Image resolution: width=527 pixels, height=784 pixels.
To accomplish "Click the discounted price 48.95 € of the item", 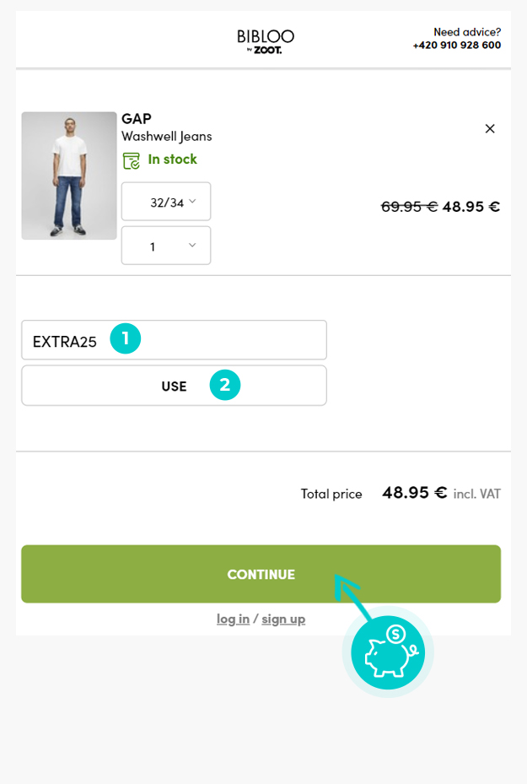I will click(471, 206).
